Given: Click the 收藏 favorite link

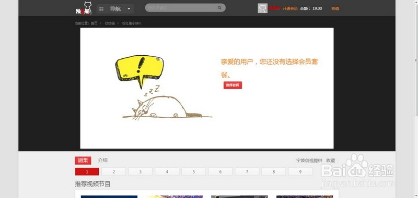Looking at the screenshot, I should click(331, 160).
